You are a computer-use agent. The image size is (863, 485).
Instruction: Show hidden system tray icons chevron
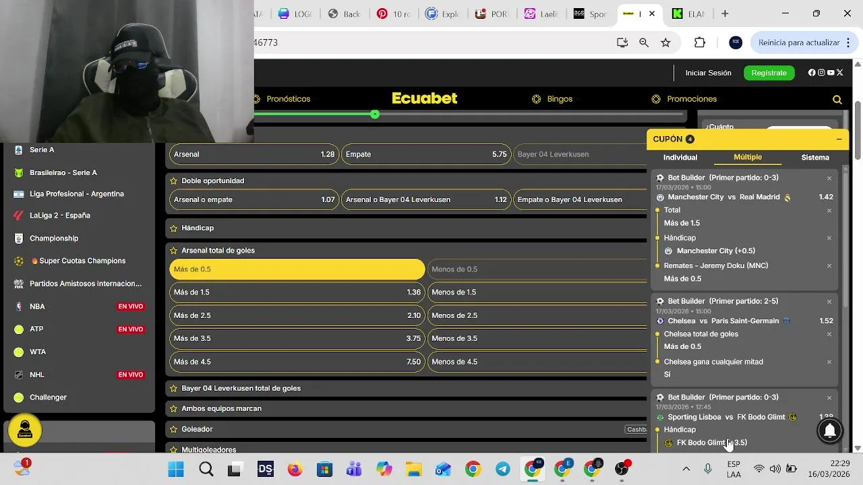(x=686, y=470)
